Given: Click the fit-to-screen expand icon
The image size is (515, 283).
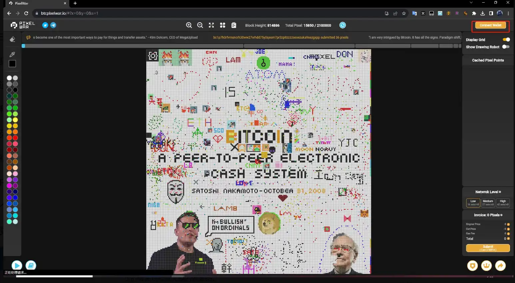Looking at the screenshot, I should point(211,25).
